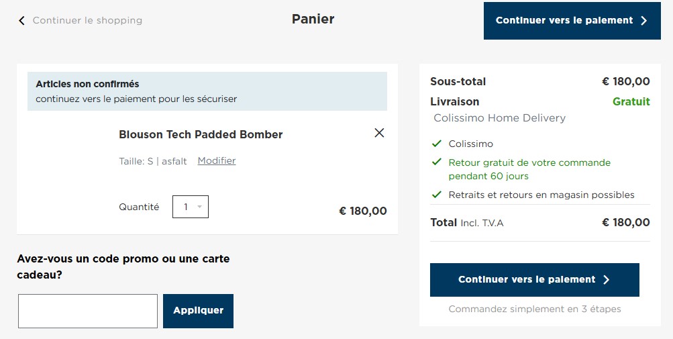The height and width of the screenshot is (339, 673).
Task: Click the arrow icon in the bottom payment button
Action: pyautogui.click(x=607, y=280)
